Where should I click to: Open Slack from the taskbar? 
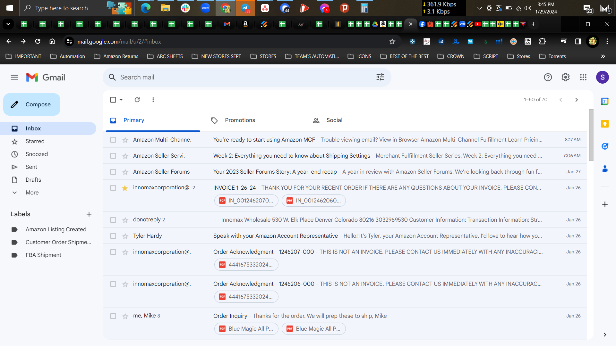pyautogui.click(x=185, y=8)
